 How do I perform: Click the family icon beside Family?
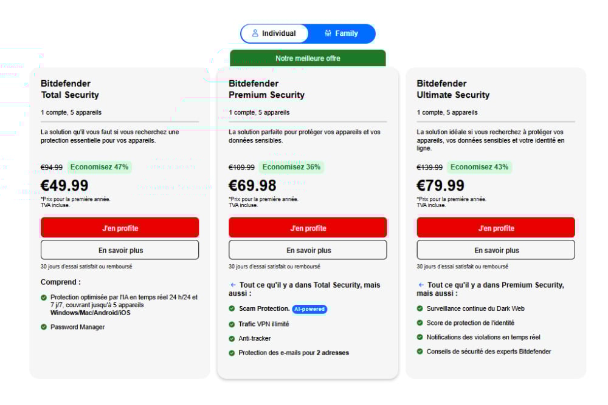(x=328, y=33)
